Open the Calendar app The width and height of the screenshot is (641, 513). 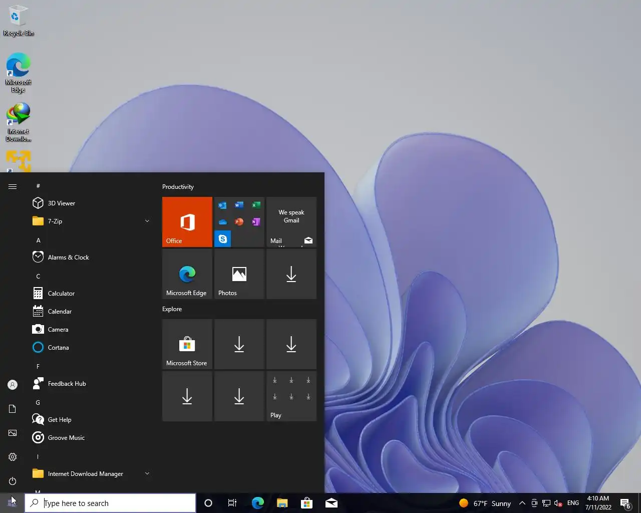[x=90, y=311]
